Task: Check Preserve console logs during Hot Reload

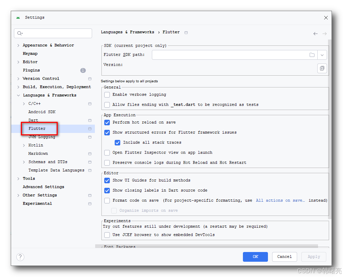Action: click(107, 163)
